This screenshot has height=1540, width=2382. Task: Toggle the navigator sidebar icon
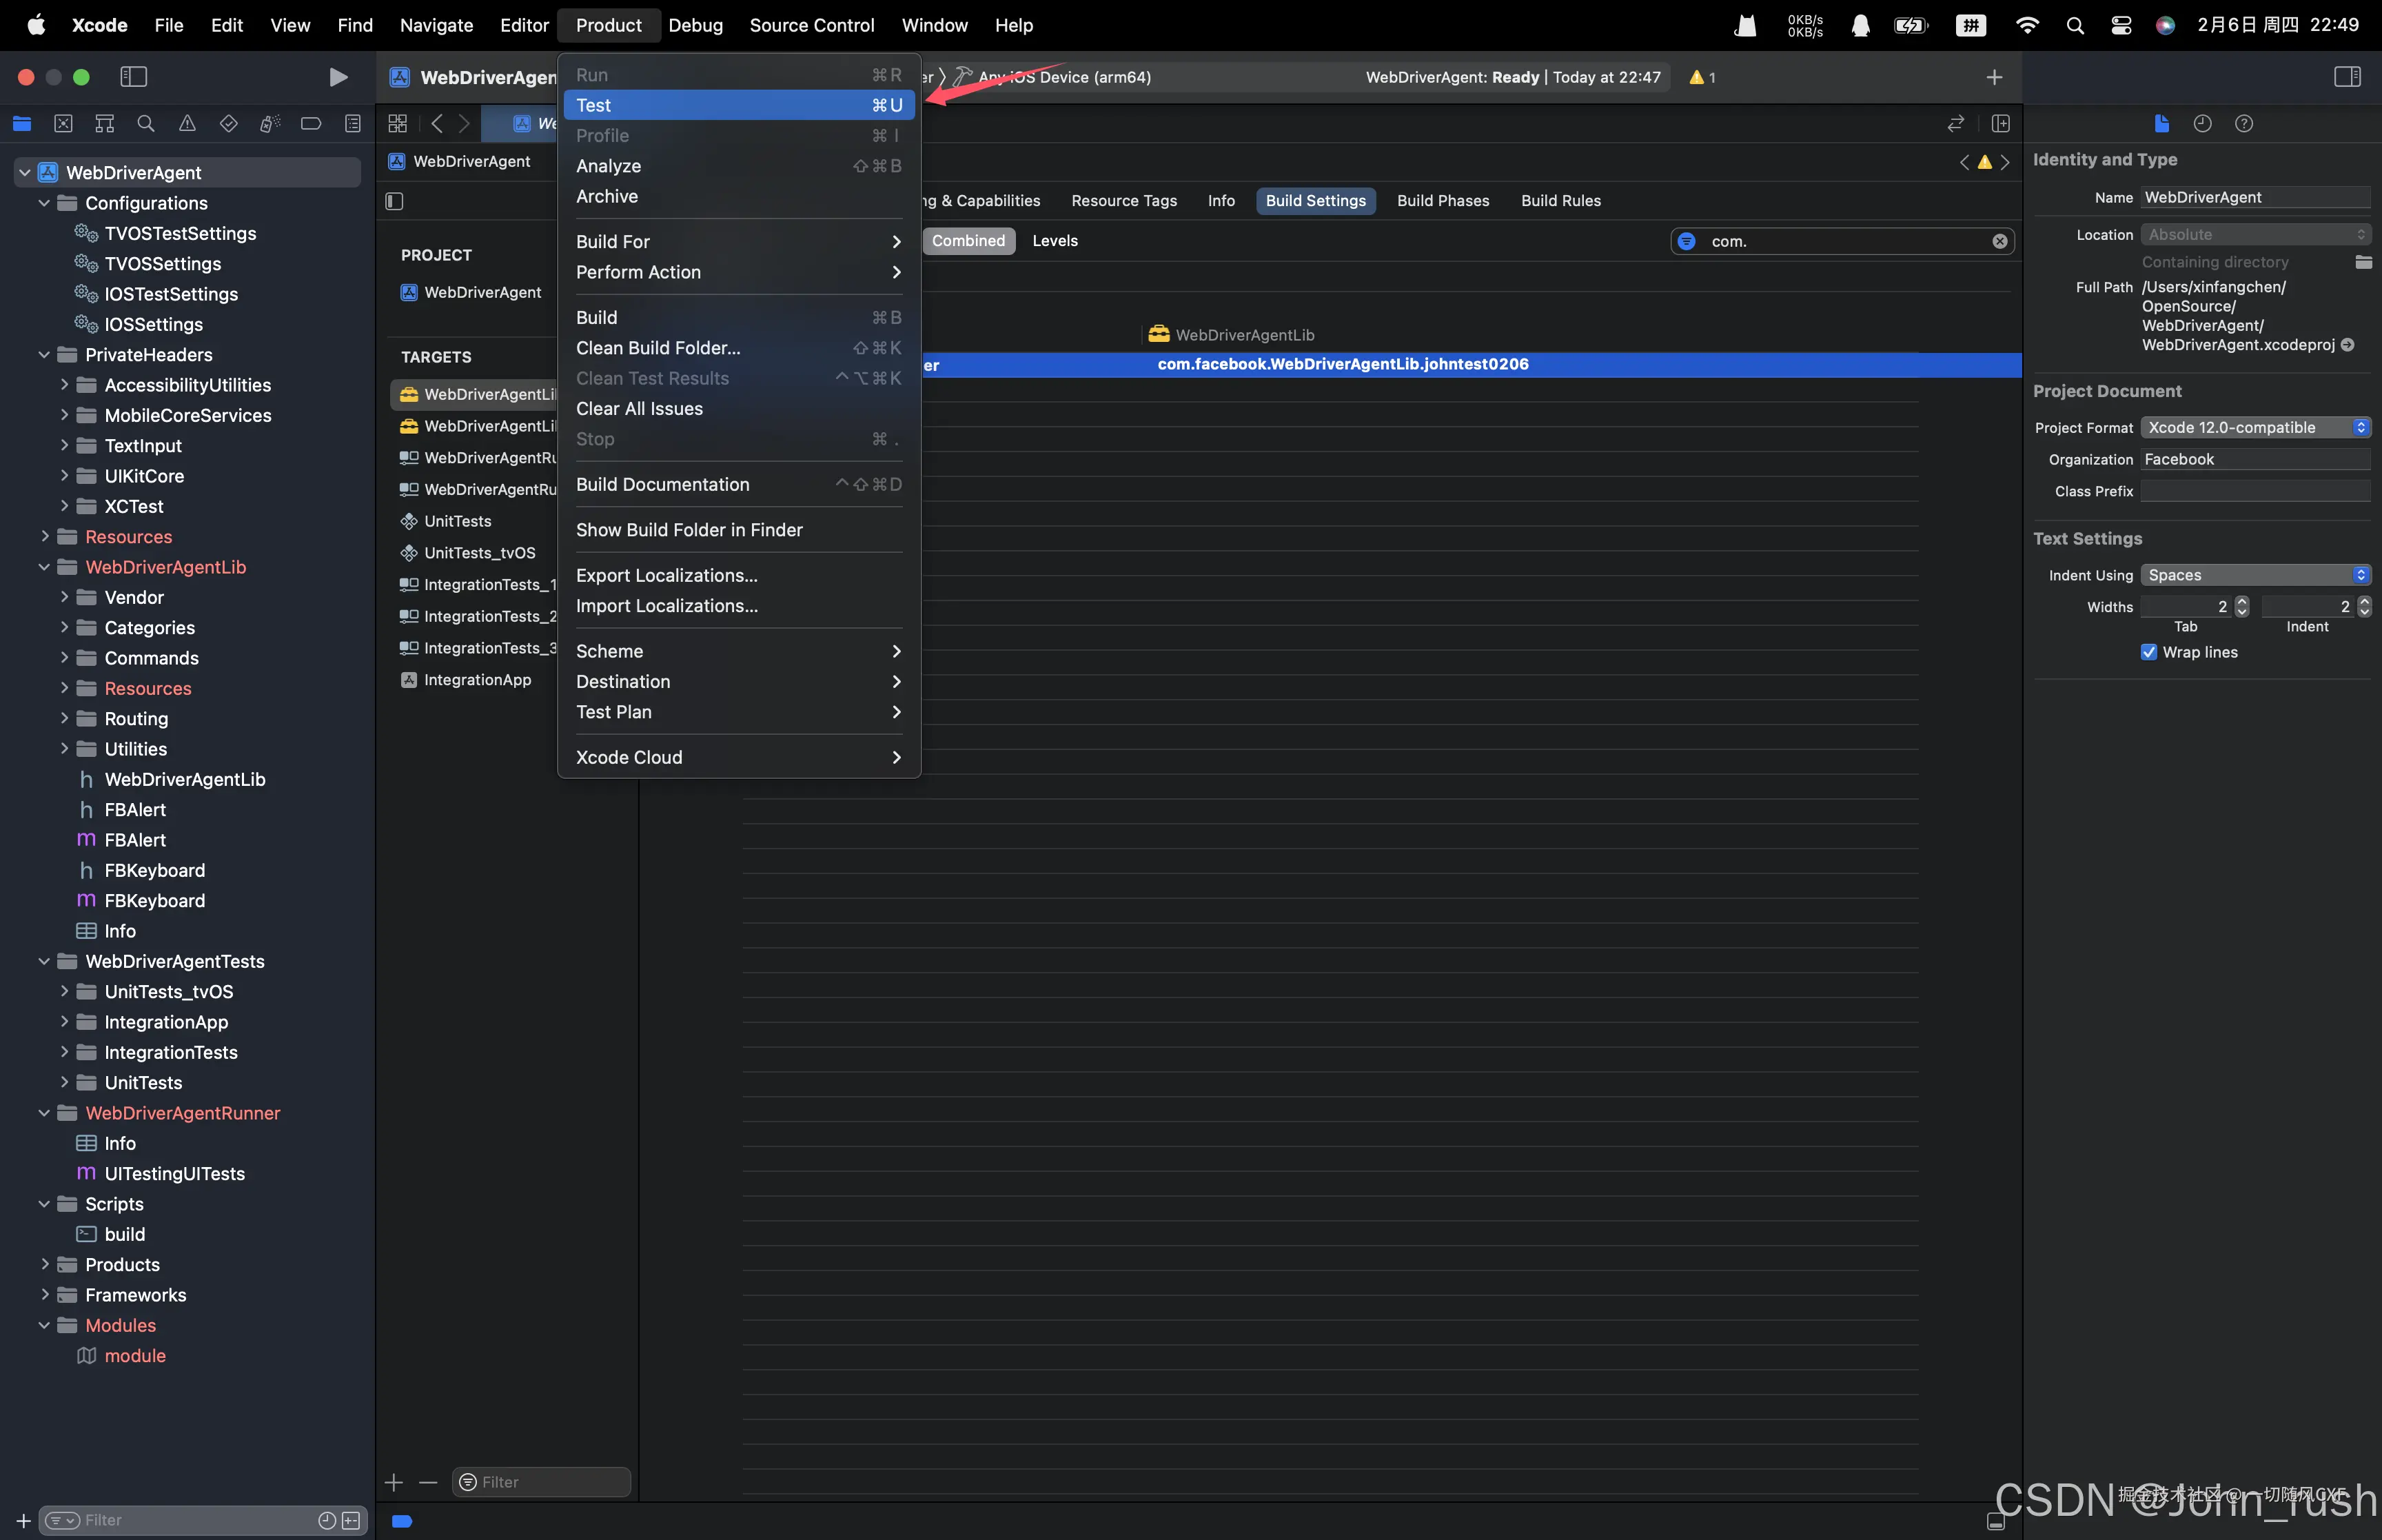pyautogui.click(x=133, y=77)
